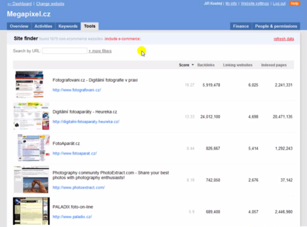Image resolution: width=307 pixels, height=227 pixels.
Task: Open PALADIX site thumbnail
Action: tap(31, 211)
